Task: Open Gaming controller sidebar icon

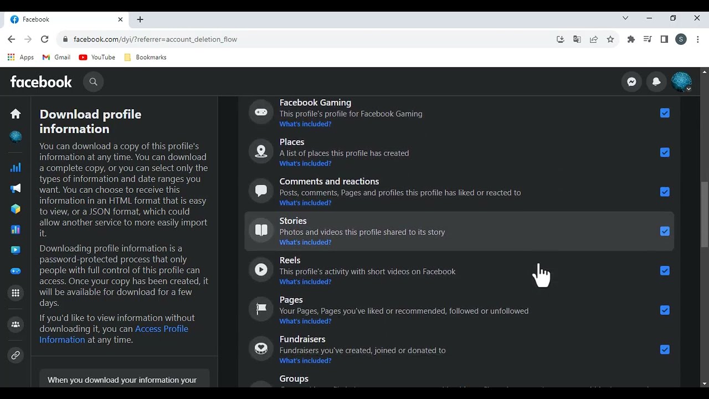Action: [16, 271]
